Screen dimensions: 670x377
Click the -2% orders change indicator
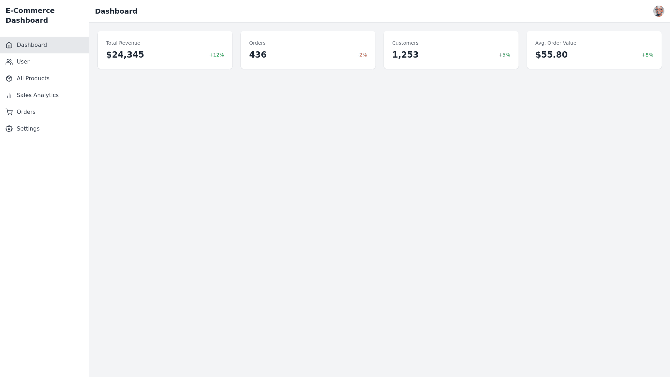pyautogui.click(x=362, y=55)
